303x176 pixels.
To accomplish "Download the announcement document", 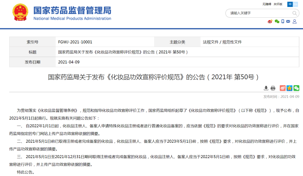I will coord(266,88).
